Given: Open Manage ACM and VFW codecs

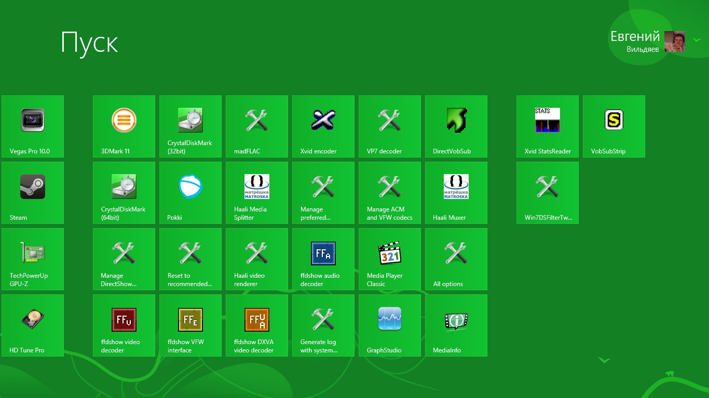Looking at the screenshot, I should click(x=390, y=193).
